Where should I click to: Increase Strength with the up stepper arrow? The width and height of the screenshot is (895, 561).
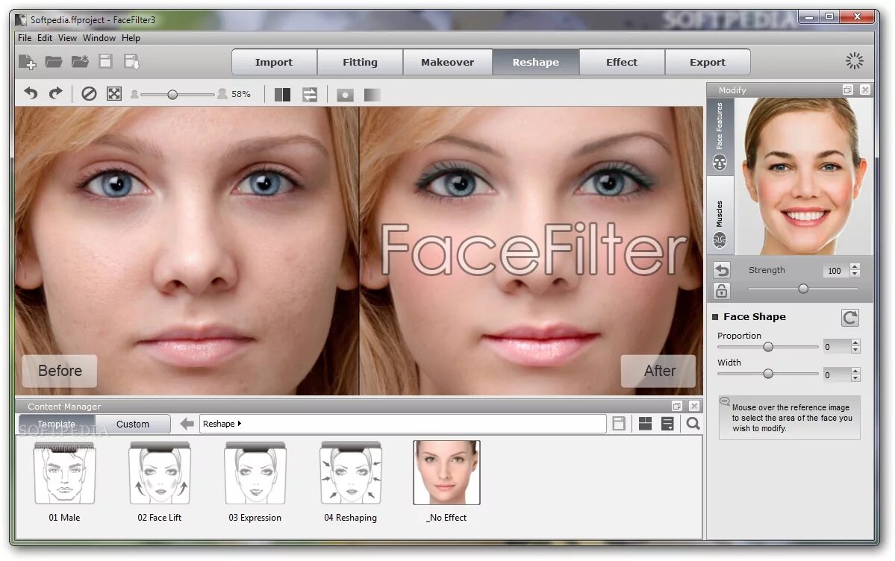pyautogui.click(x=855, y=266)
